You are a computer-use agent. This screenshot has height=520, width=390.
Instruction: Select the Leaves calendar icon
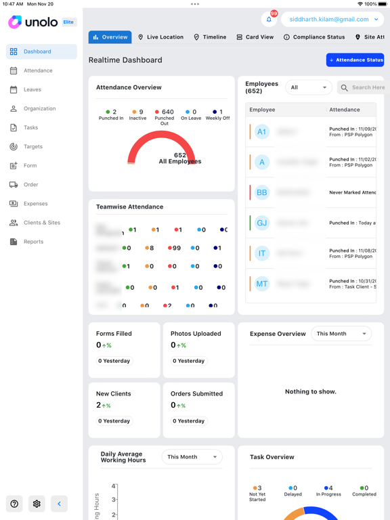click(x=14, y=89)
